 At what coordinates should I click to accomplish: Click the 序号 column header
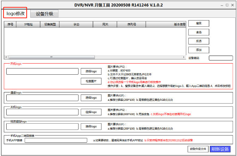point(10,24)
